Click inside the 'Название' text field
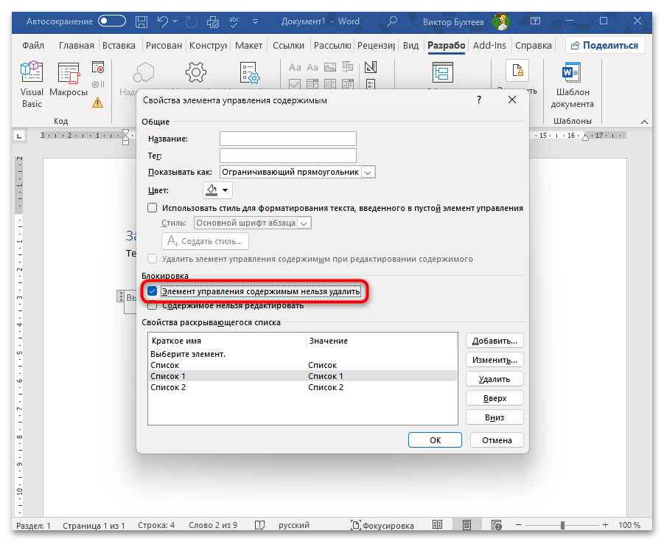The image size is (664, 542). [287, 139]
